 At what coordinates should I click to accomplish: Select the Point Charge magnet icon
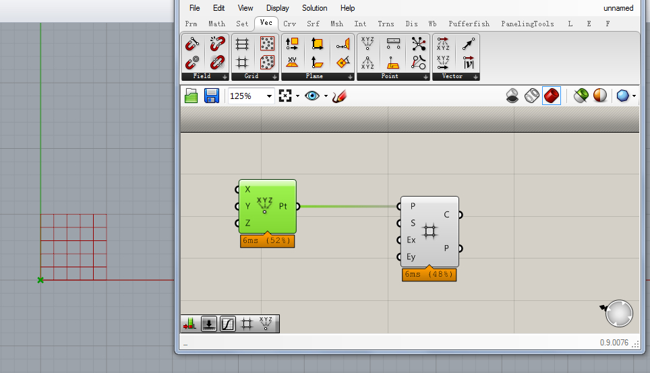(192, 63)
